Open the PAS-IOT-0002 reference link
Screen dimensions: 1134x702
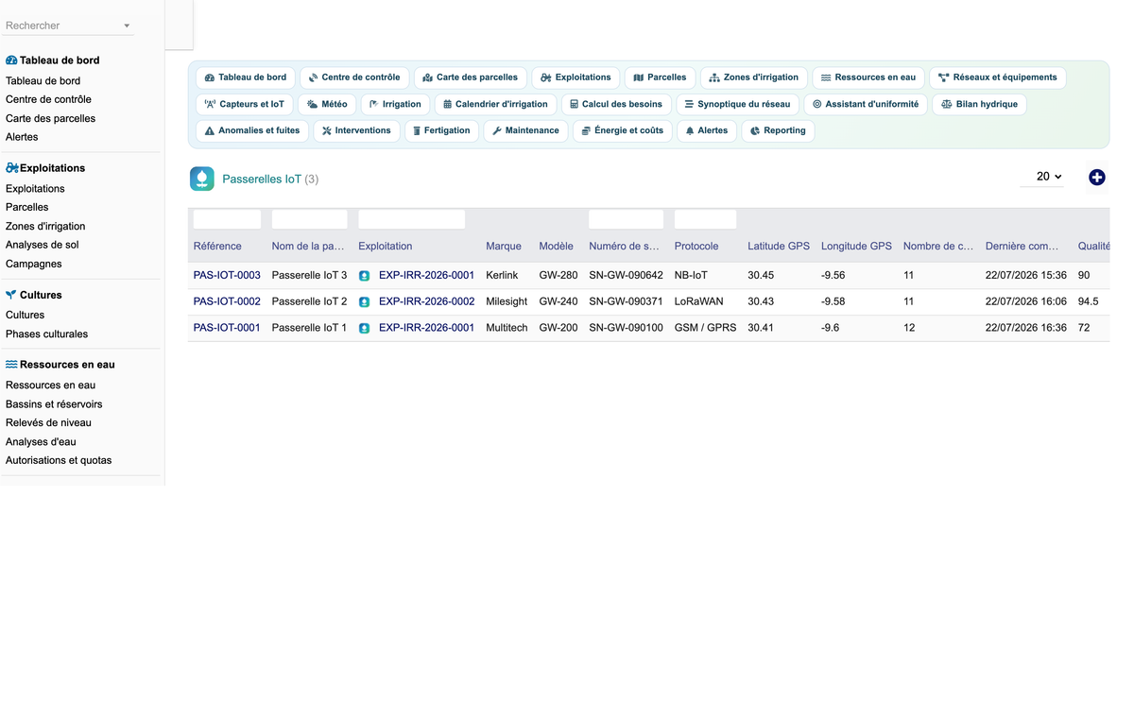click(x=227, y=302)
